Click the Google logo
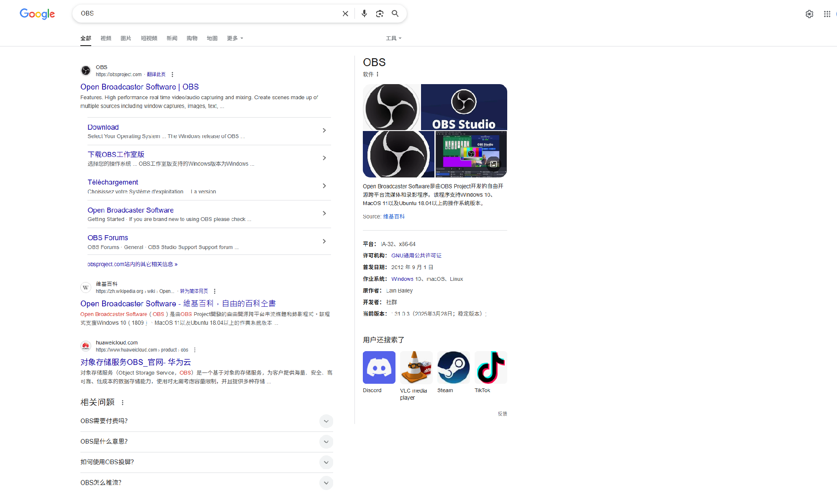 [x=37, y=14]
